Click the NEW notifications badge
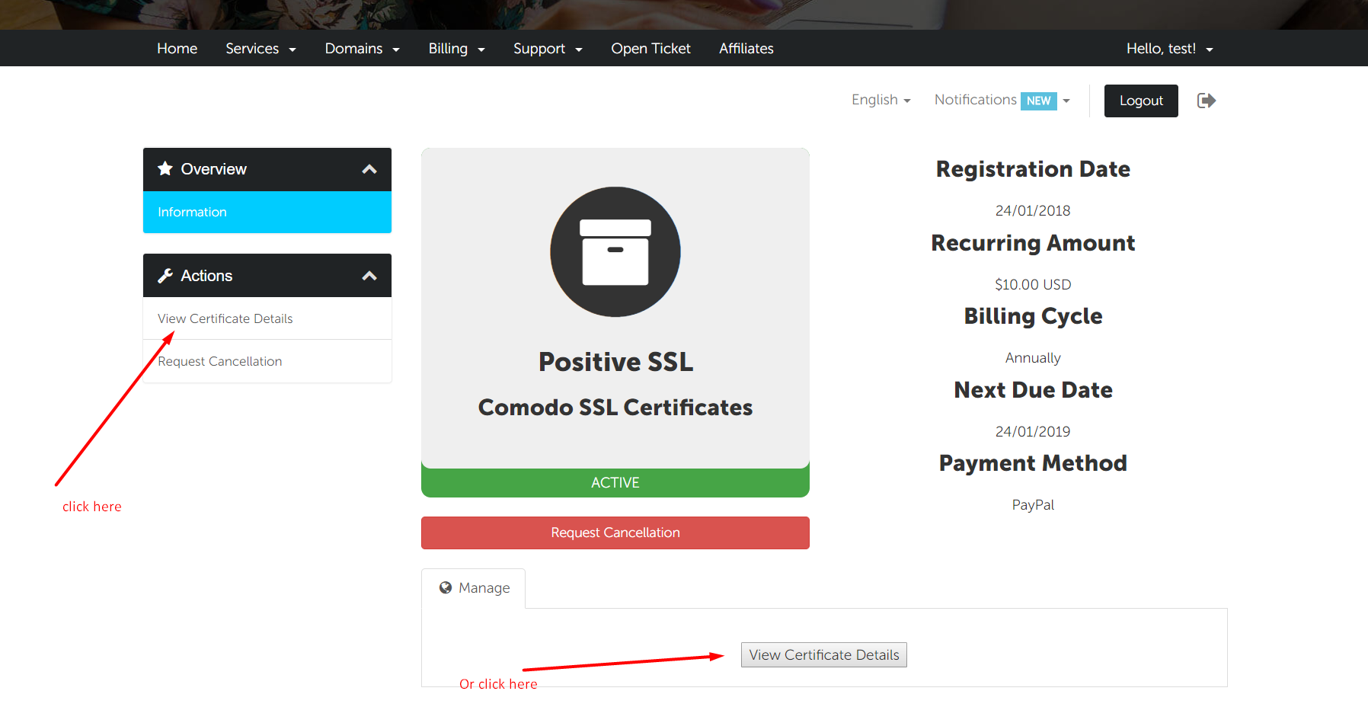Screen dimensions: 1368x707 click(x=1039, y=101)
